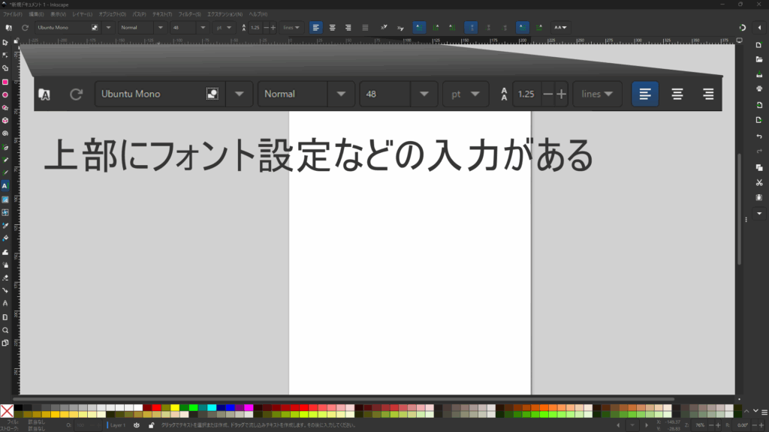769x432 pixels.
Task: Open the フィルター(S) menu
Action: pos(189,14)
